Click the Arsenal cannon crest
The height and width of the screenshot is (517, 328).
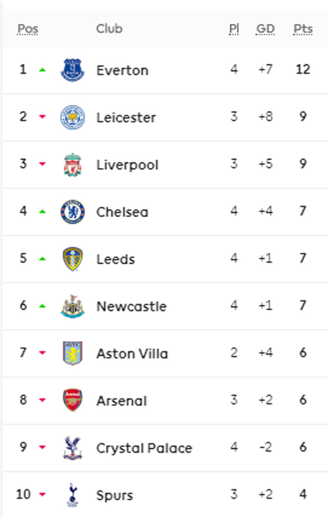coord(73,400)
